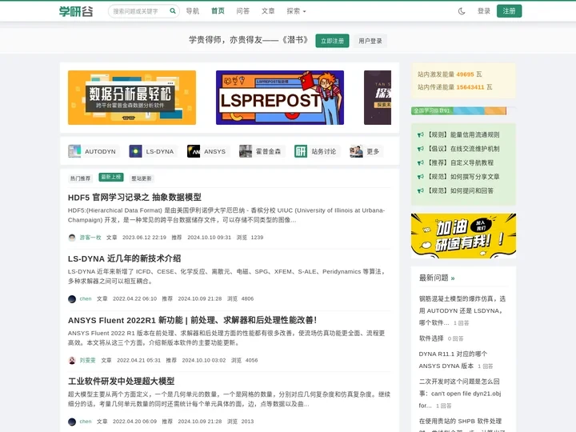Open the ANSYS category icon
This screenshot has height=432, width=576.
tap(194, 151)
